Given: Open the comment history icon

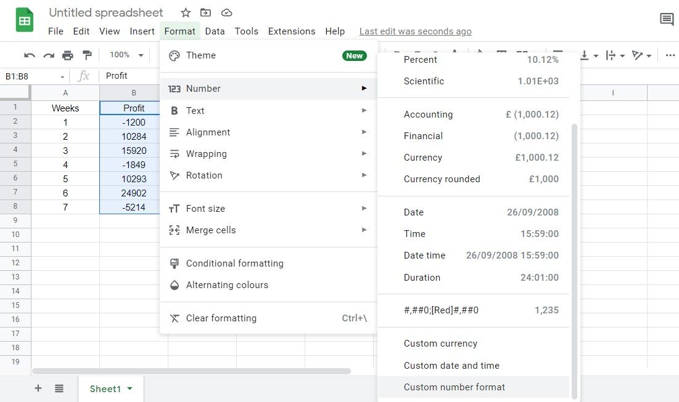Looking at the screenshot, I should coord(667,20).
